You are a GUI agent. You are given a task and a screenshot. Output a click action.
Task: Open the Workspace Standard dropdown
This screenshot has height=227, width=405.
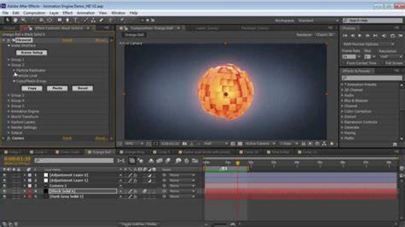tap(318, 20)
